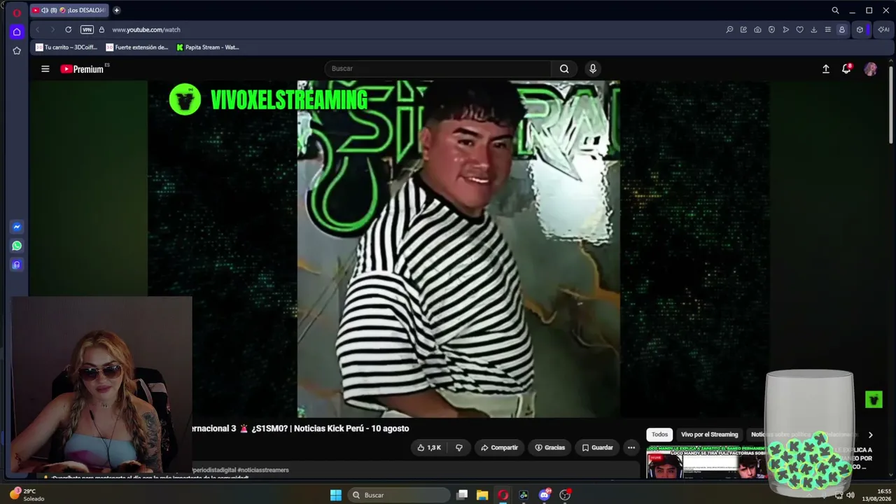Open File Explorer from the taskbar
896x504 pixels.
click(482, 495)
